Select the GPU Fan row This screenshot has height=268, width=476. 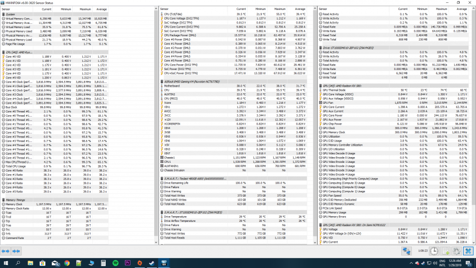394,103
